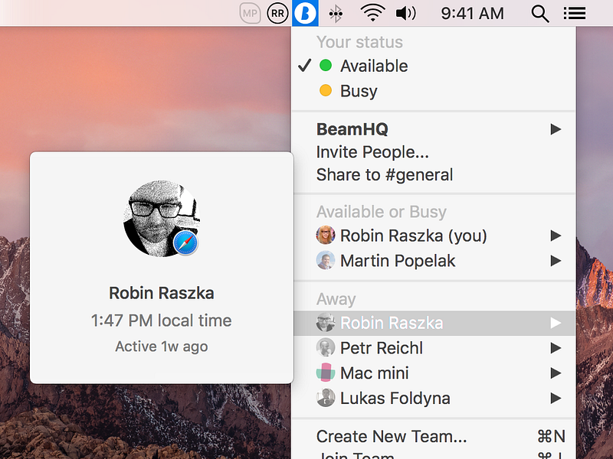This screenshot has height=459, width=613.
Task: Select Petr Reichl in the Away list
Action: 434,348
